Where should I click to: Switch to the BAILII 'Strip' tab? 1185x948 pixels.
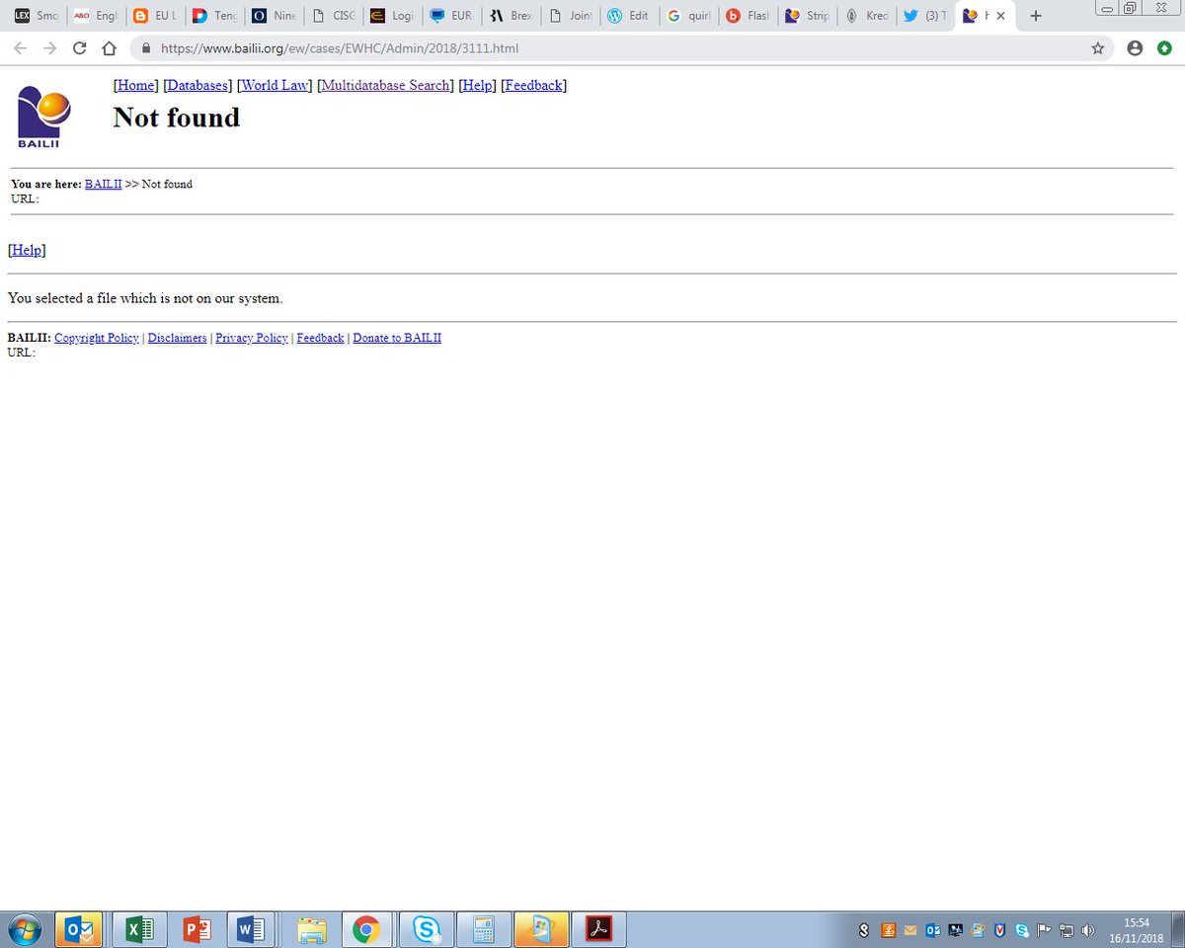[x=807, y=16]
